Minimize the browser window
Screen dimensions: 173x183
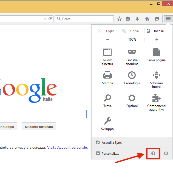(x=151, y=4)
